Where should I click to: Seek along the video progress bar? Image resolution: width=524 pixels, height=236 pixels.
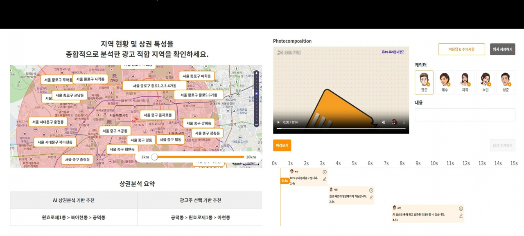point(341,128)
